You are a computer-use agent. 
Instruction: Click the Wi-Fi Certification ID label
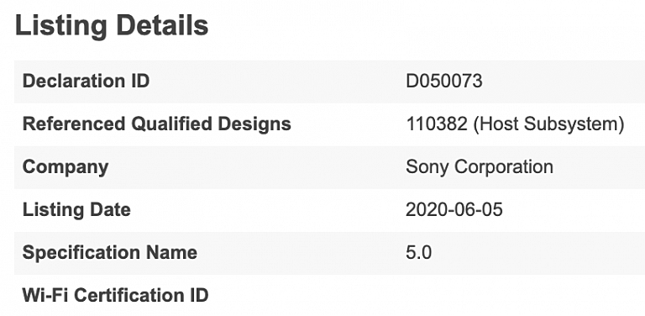[115, 295]
